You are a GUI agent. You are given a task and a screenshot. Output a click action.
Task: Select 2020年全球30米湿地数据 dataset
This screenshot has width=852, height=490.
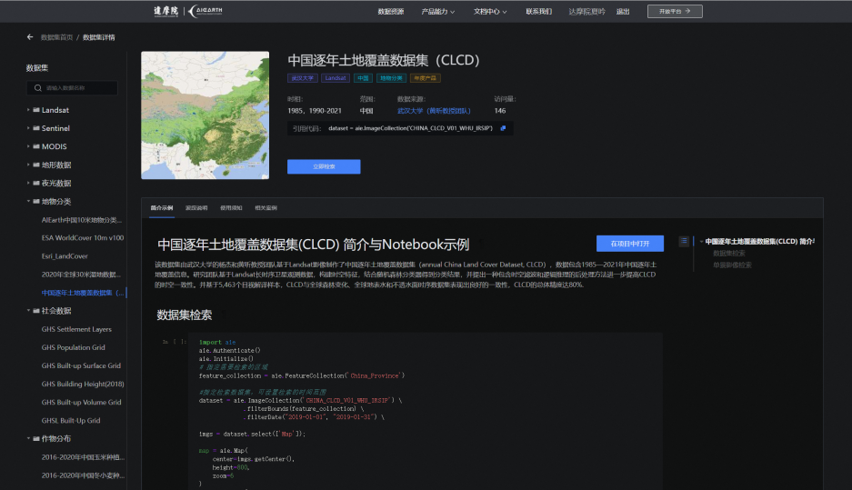click(82, 275)
